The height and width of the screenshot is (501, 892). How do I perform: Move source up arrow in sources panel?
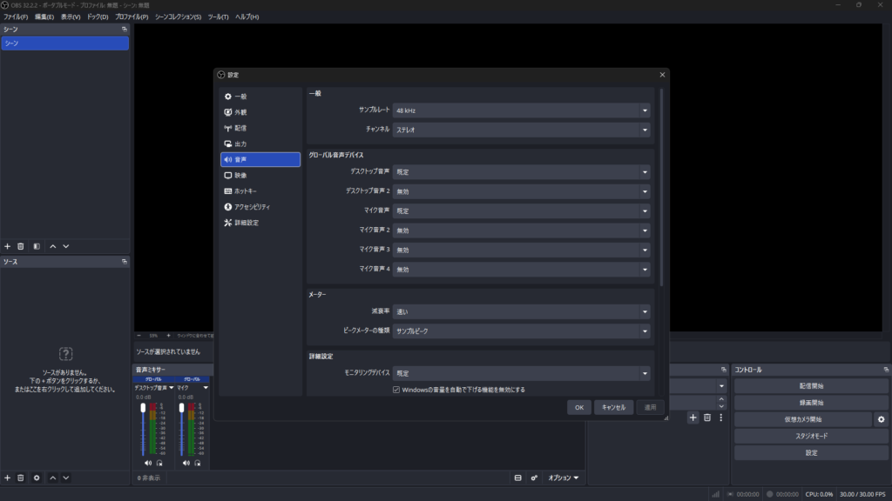tap(53, 478)
